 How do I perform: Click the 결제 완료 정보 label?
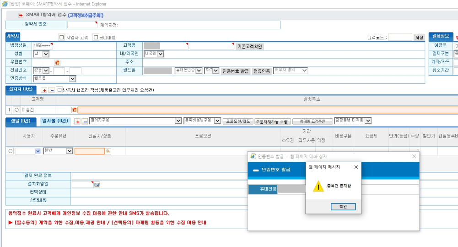[38, 176]
